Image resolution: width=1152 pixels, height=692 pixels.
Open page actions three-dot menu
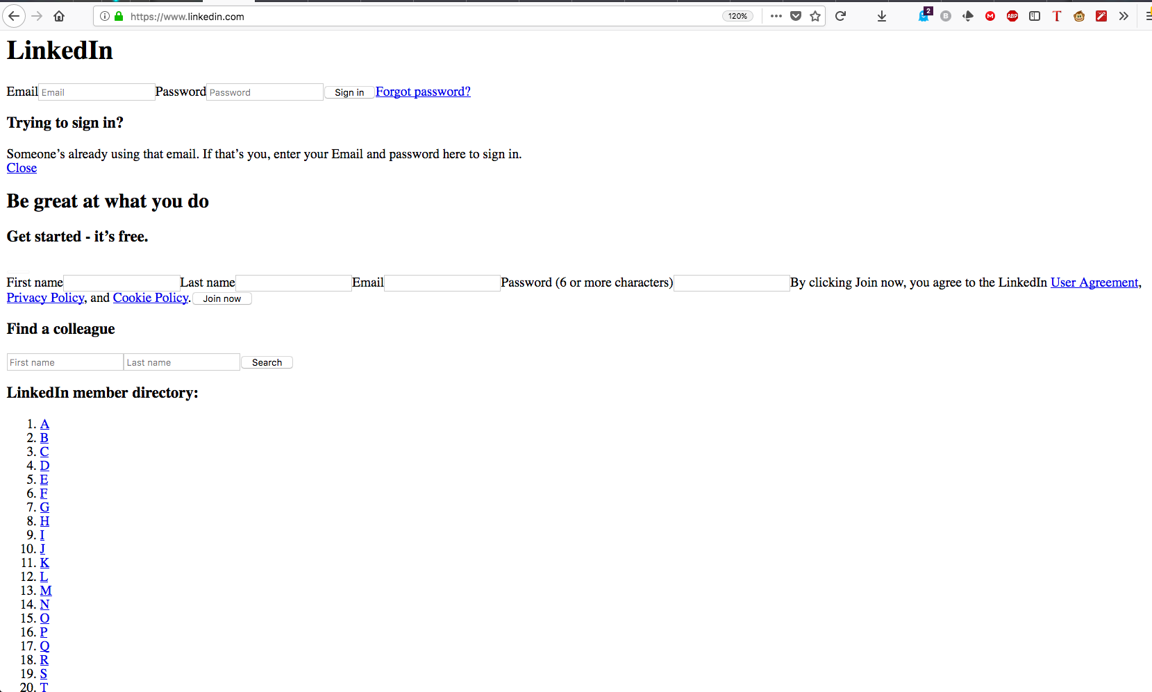tap(776, 16)
